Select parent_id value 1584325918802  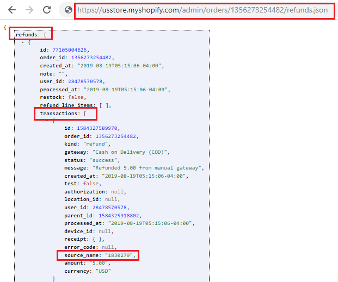(119, 216)
